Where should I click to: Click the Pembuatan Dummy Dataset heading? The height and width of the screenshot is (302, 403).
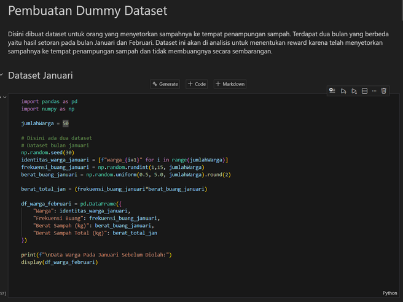pos(88,11)
